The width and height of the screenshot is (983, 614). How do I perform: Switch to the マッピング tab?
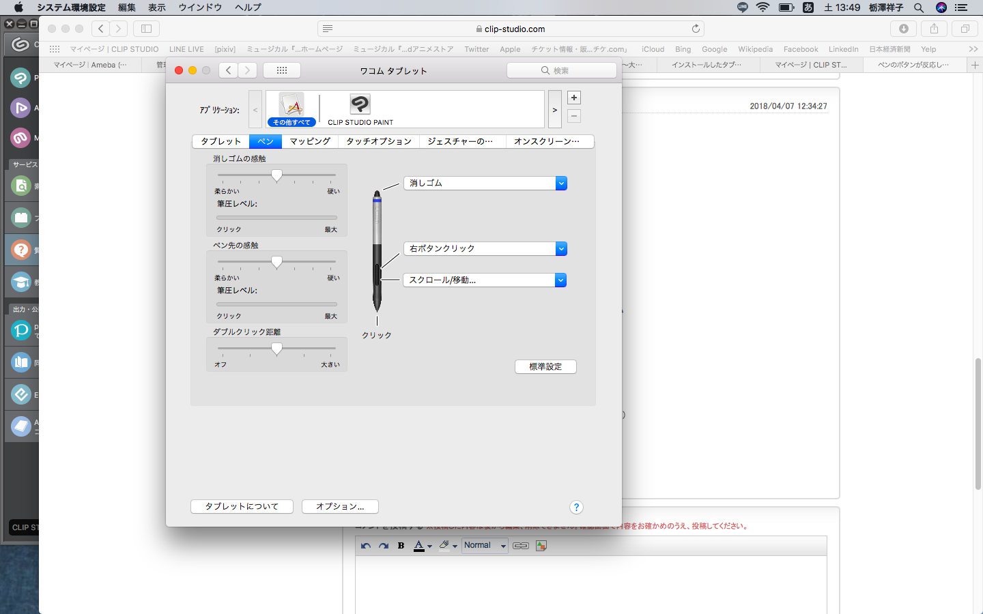click(310, 141)
